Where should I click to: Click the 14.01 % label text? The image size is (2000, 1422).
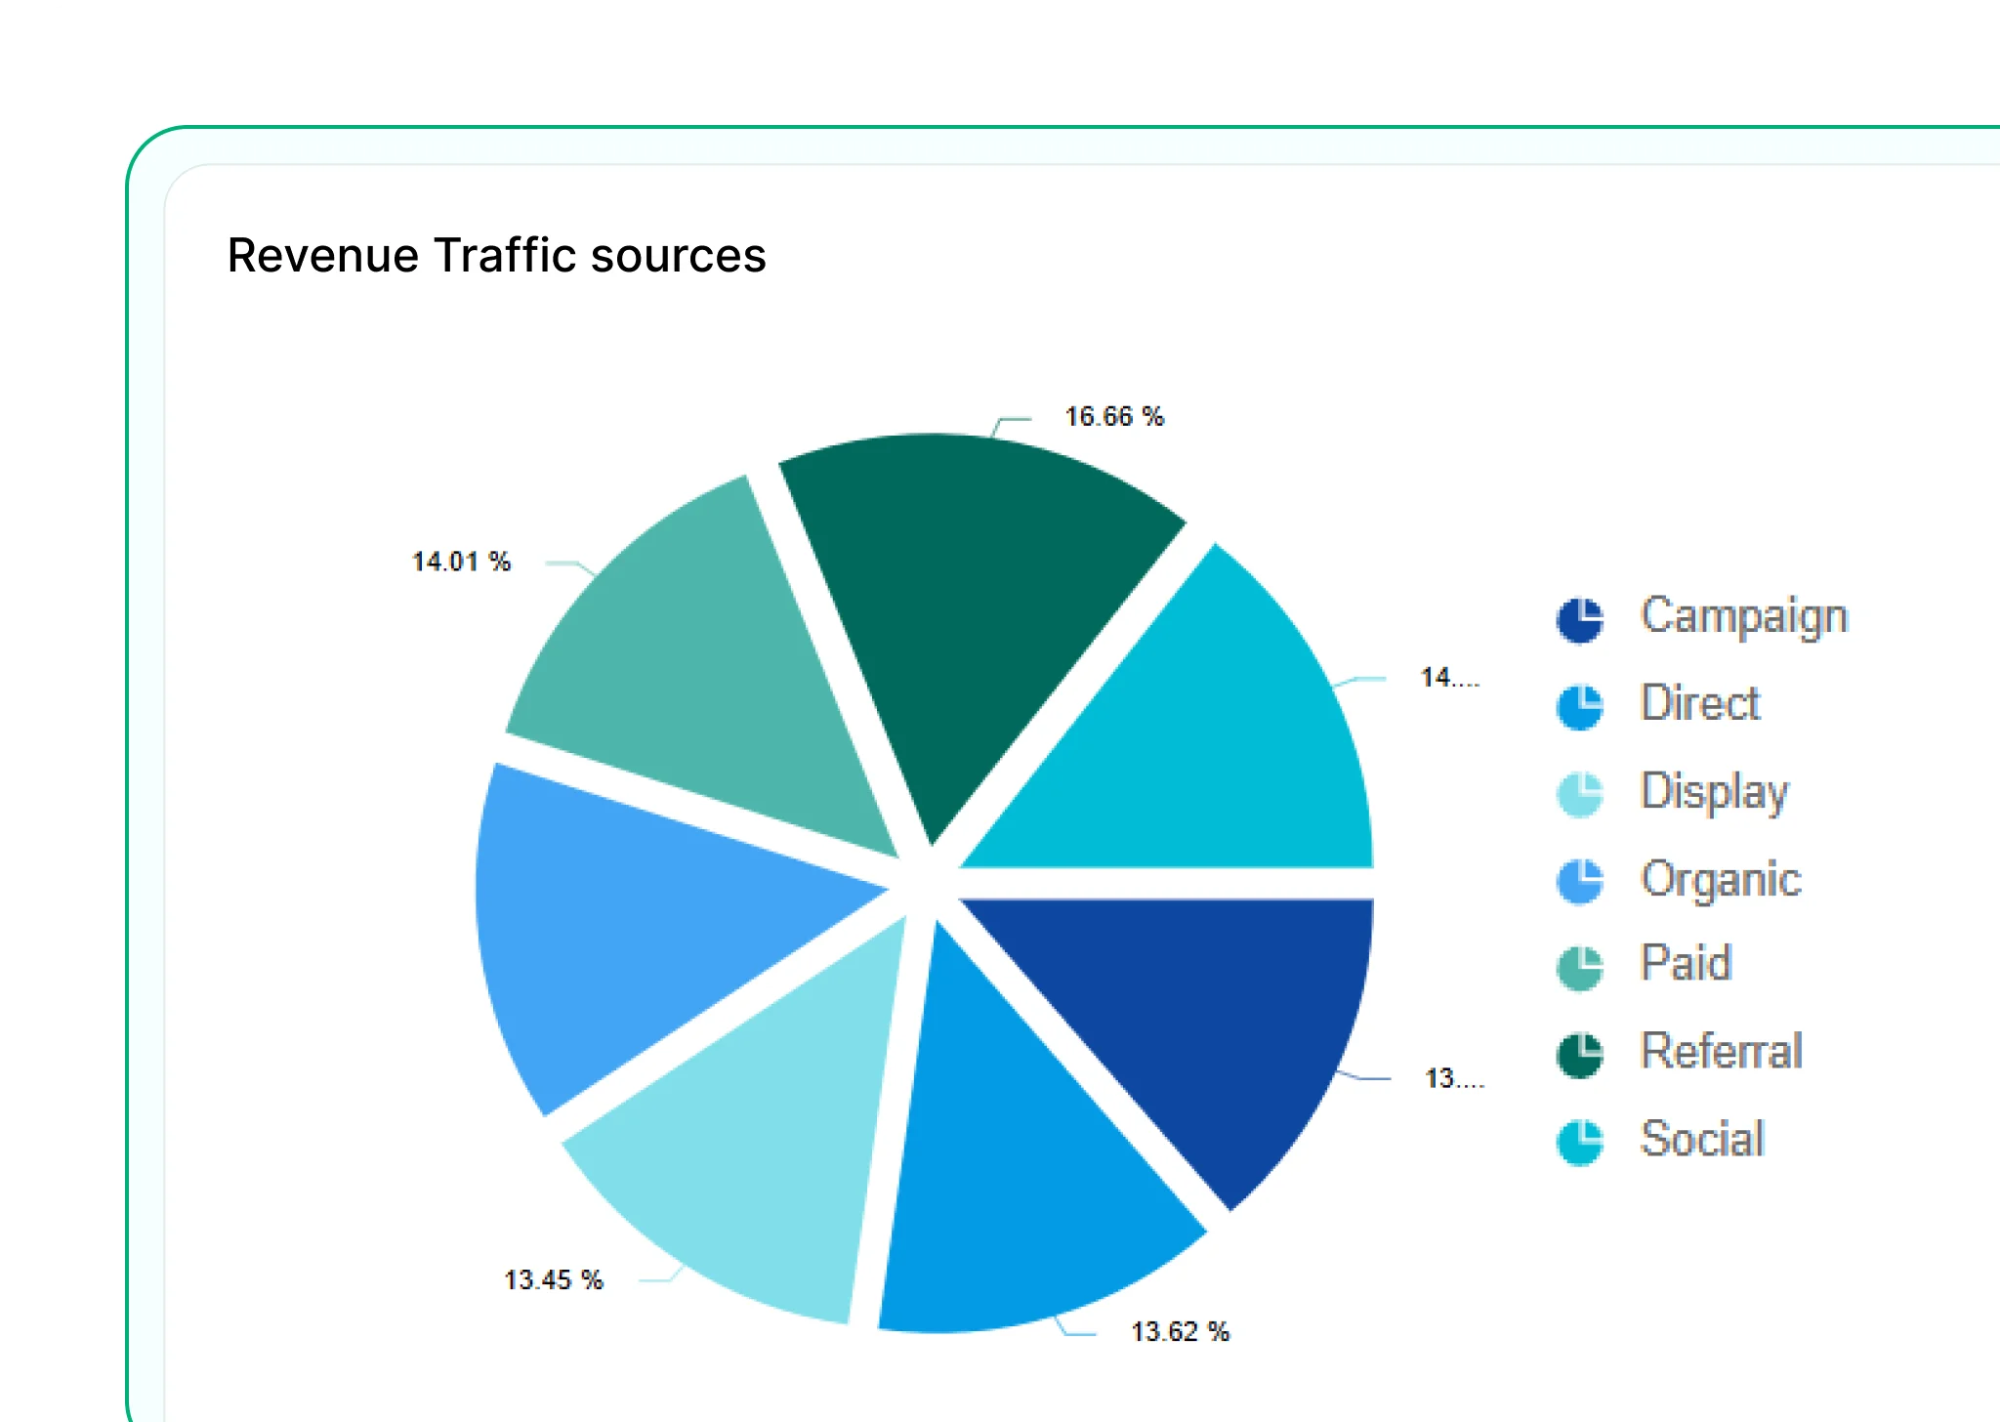463,561
